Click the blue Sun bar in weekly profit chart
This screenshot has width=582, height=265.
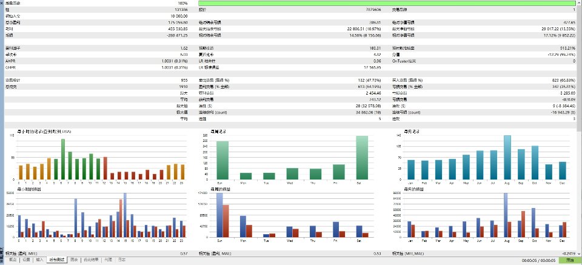(219, 215)
